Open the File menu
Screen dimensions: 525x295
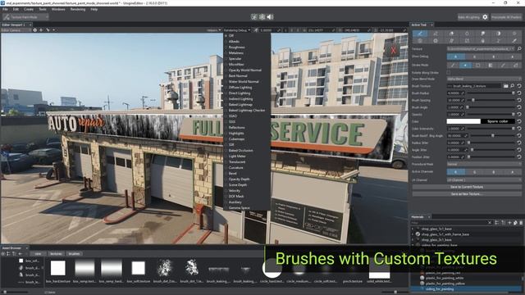coord(5,9)
